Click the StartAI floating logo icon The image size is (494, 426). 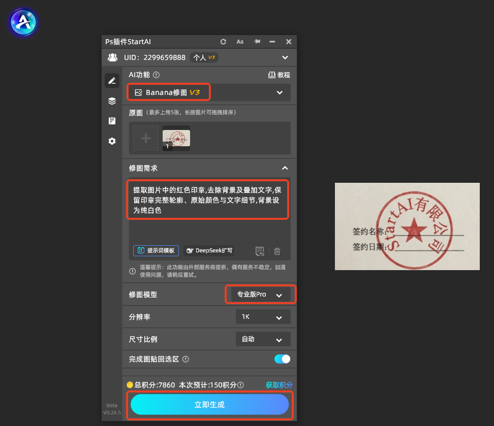pos(23,22)
